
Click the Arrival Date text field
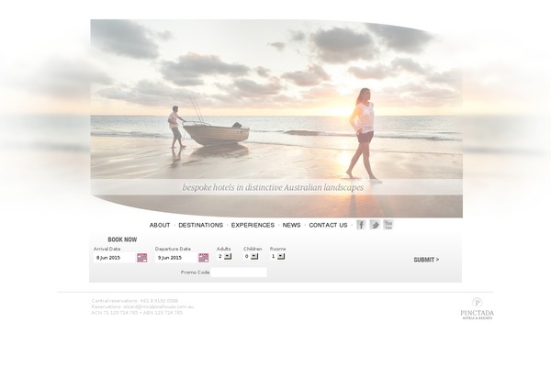(x=115, y=258)
